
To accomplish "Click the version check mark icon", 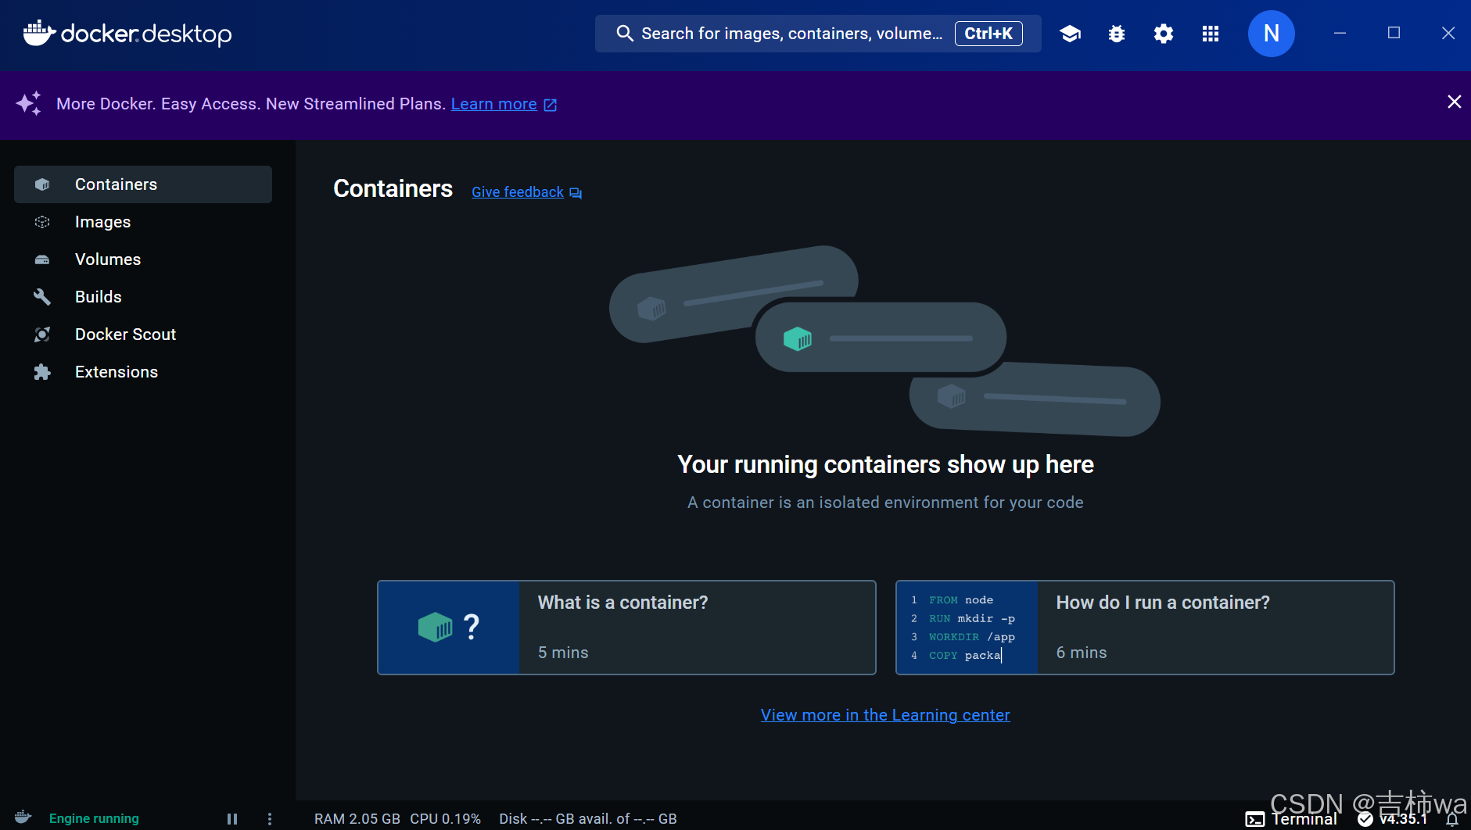I will point(1365,819).
